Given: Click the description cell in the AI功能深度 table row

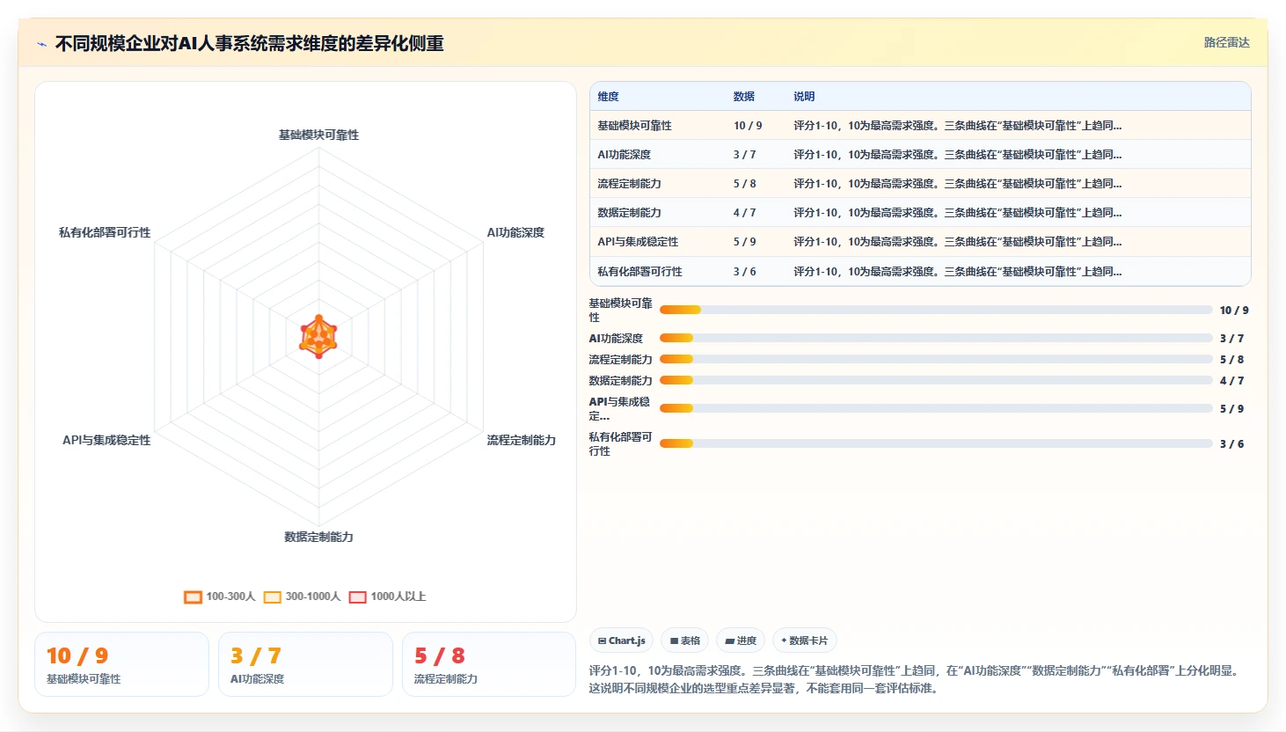Looking at the screenshot, I should point(957,155).
